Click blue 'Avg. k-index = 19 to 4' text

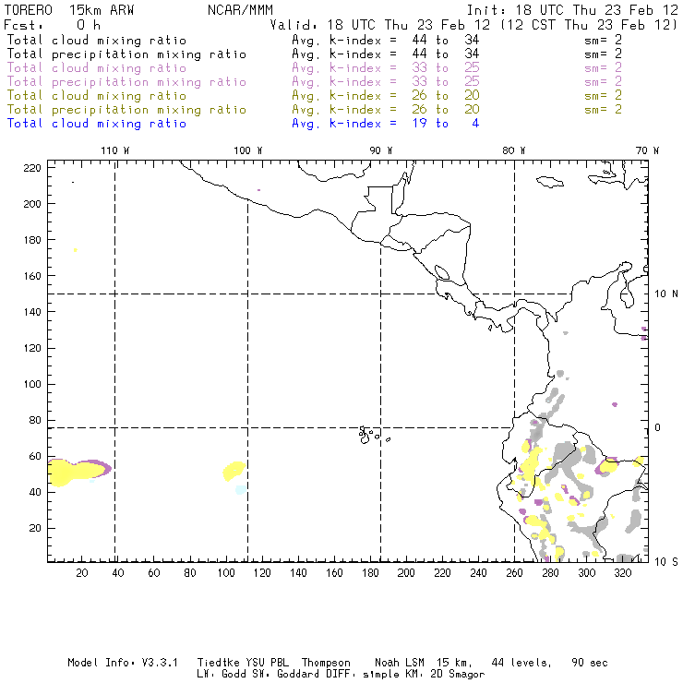coord(386,124)
